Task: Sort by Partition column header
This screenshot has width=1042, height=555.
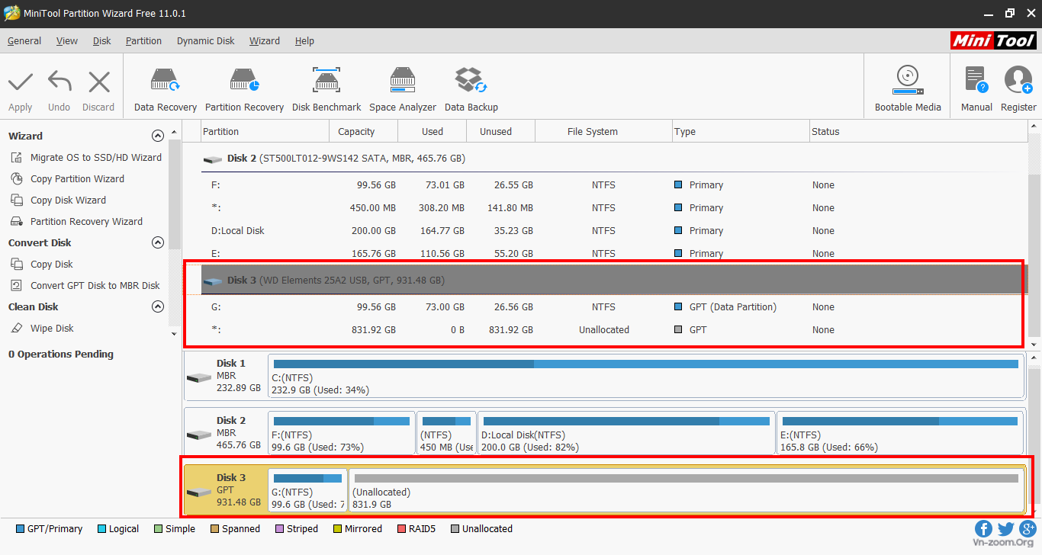Action: tap(265, 131)
